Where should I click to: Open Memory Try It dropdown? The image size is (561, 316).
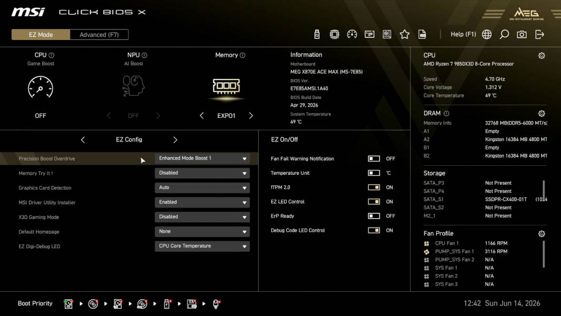click(202, 173)
